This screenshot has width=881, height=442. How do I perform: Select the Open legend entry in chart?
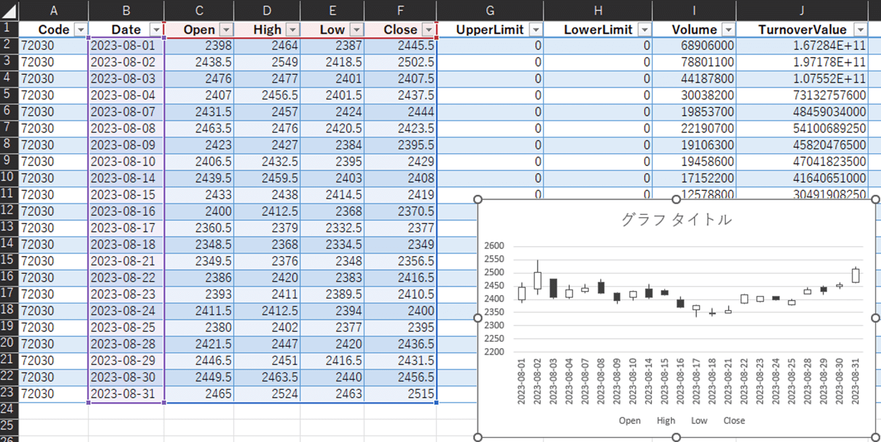(x=629, y=421)
